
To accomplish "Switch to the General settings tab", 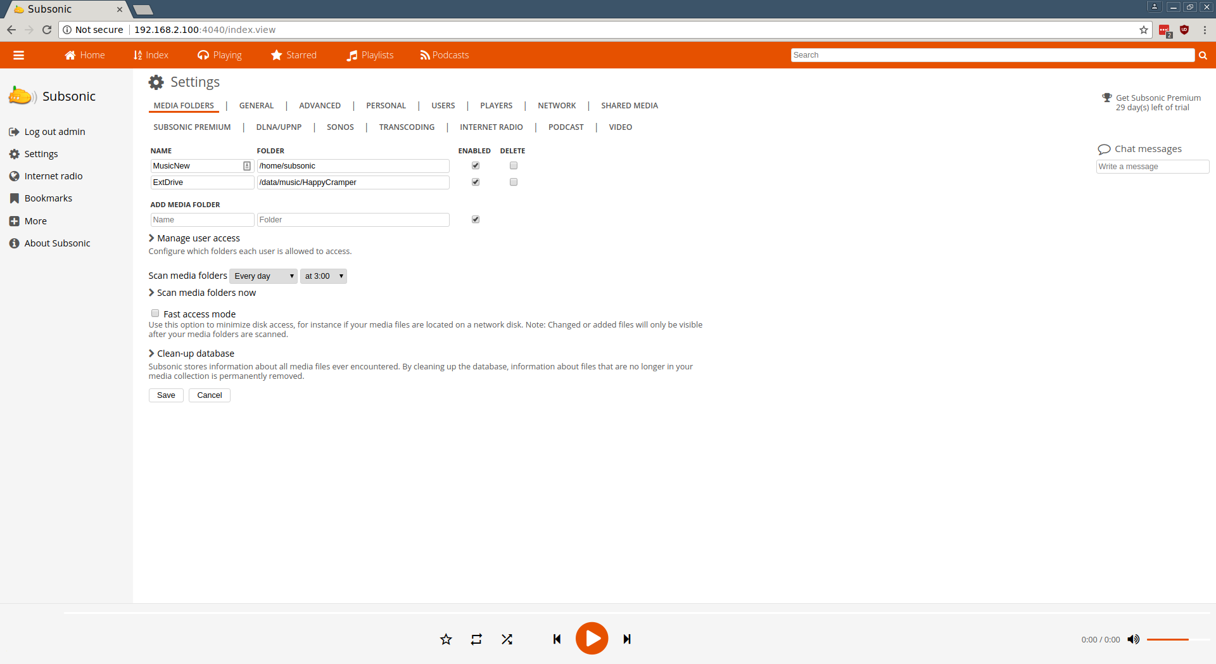I will 256,106.
